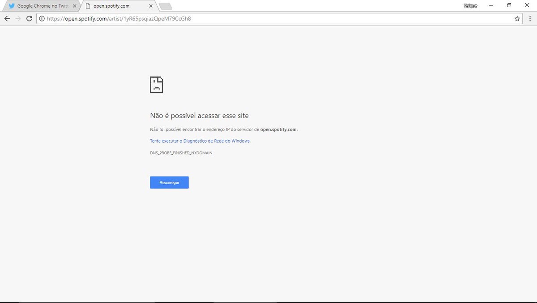Open the Chrome three-dot menu
537x303 pixels.
529,19
